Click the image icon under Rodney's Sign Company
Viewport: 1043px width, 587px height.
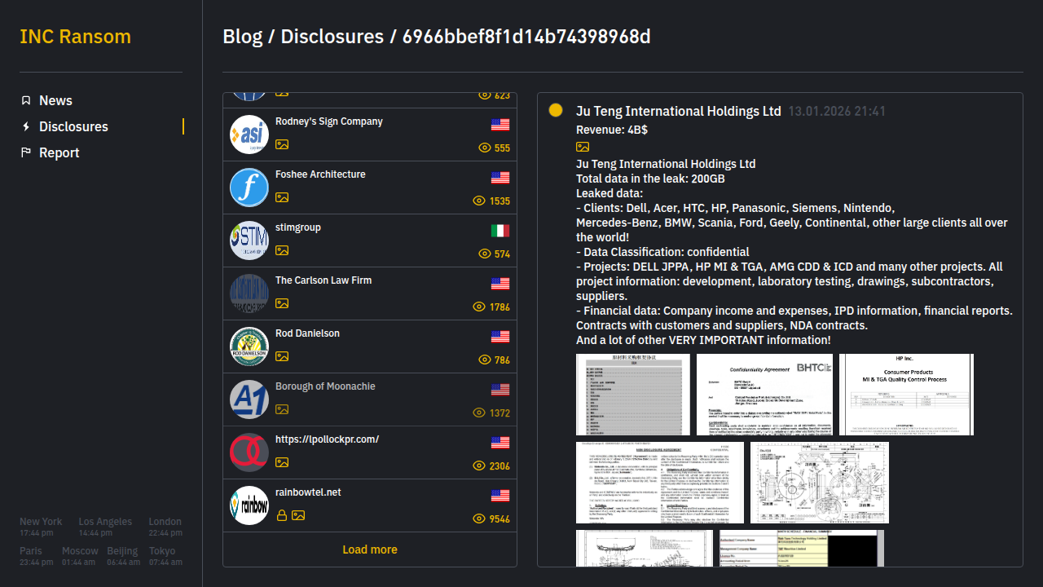tap(282, 144)
